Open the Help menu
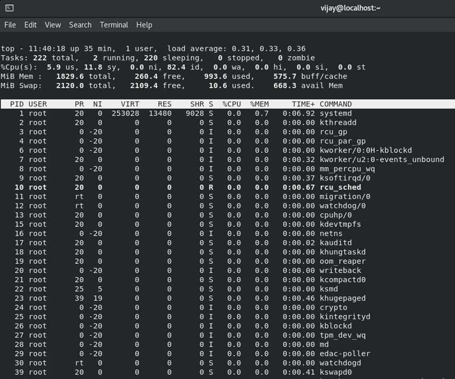Screen dimensions: 455x379 144,25
